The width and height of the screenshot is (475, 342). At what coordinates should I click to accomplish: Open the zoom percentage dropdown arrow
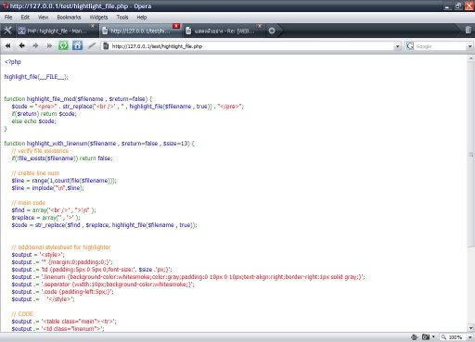click(x=469, y=337)
